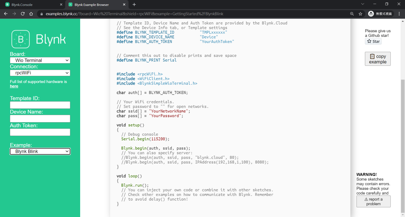Follow the 'here' supported hardware link
The image size is (405, 217).
coord(14,86)
